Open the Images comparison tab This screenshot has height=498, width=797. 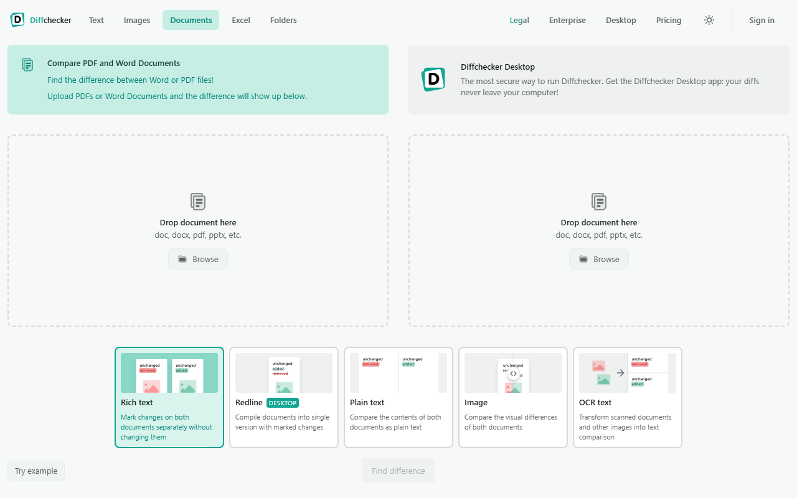137,20
